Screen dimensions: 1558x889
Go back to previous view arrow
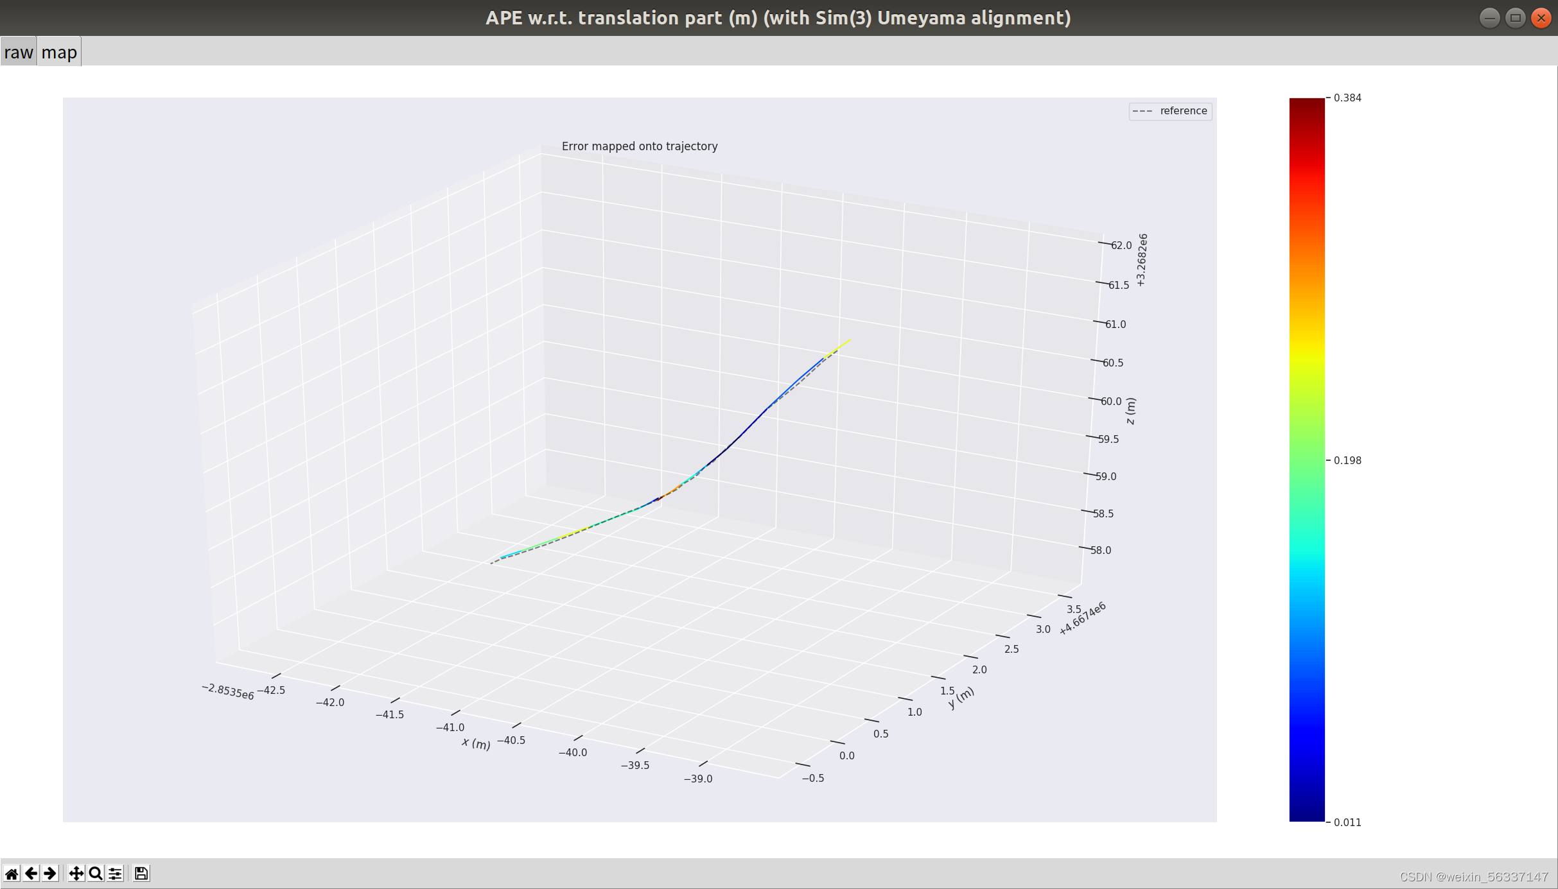(x=31, y=874)
